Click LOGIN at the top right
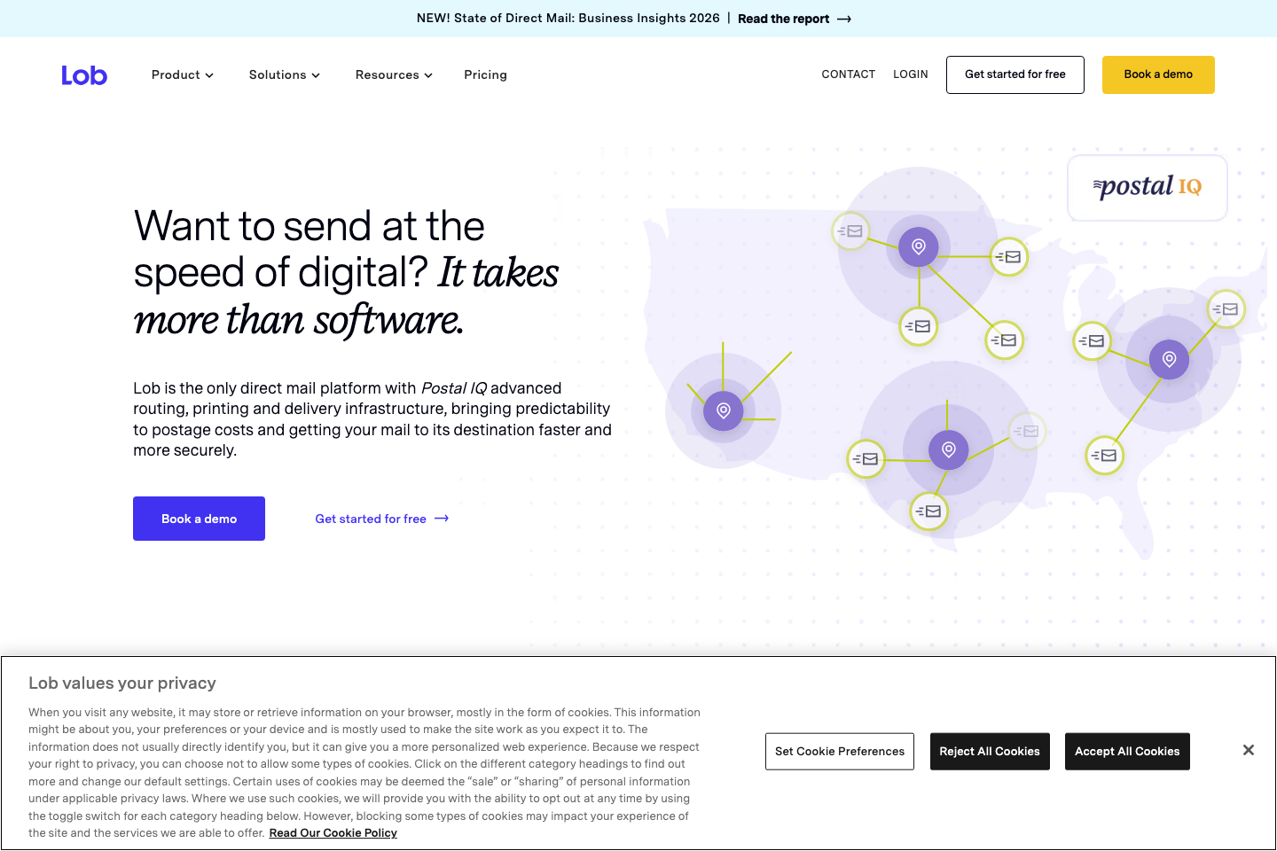The width and height of the screenshot is (1277, 851). (x=910, y=74)
